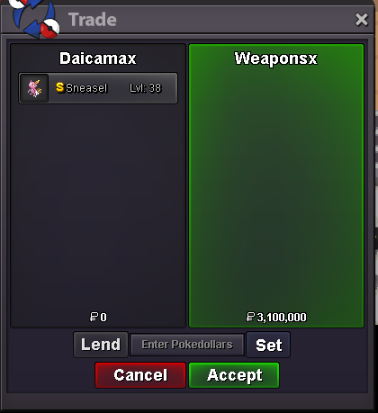This screenshot has height=413, width=378.
Task: Click the Lvl: 38 level label
Action: click(146, 88)
